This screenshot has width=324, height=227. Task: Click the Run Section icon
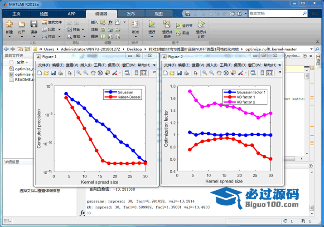187,26
